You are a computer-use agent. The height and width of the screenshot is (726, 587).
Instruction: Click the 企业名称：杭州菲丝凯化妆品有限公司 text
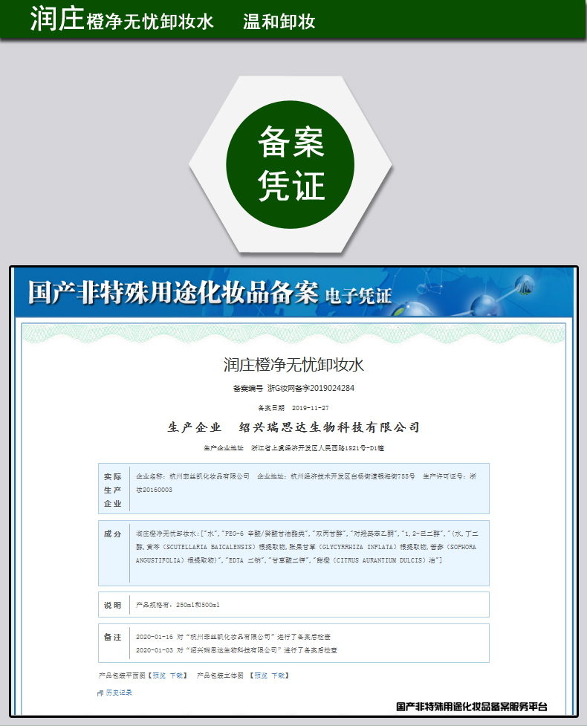(192, 476)
